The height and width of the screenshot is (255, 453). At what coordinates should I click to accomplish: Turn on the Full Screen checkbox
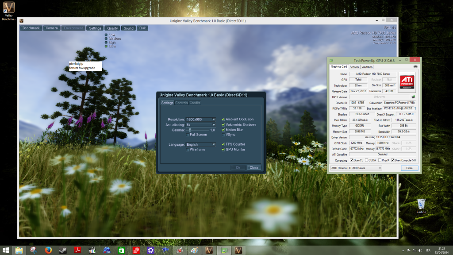(x=188, y=135)
